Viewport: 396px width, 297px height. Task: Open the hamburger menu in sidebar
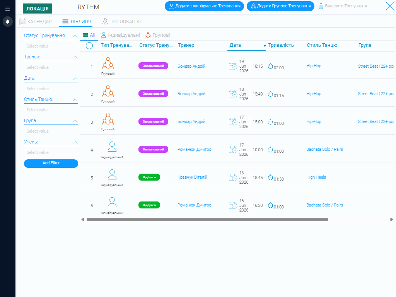tap(8, 9)
